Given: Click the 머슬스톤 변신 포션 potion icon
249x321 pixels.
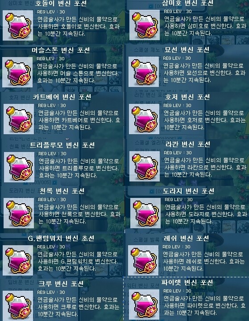Looking at the screenshot, I should pos(17,72).
